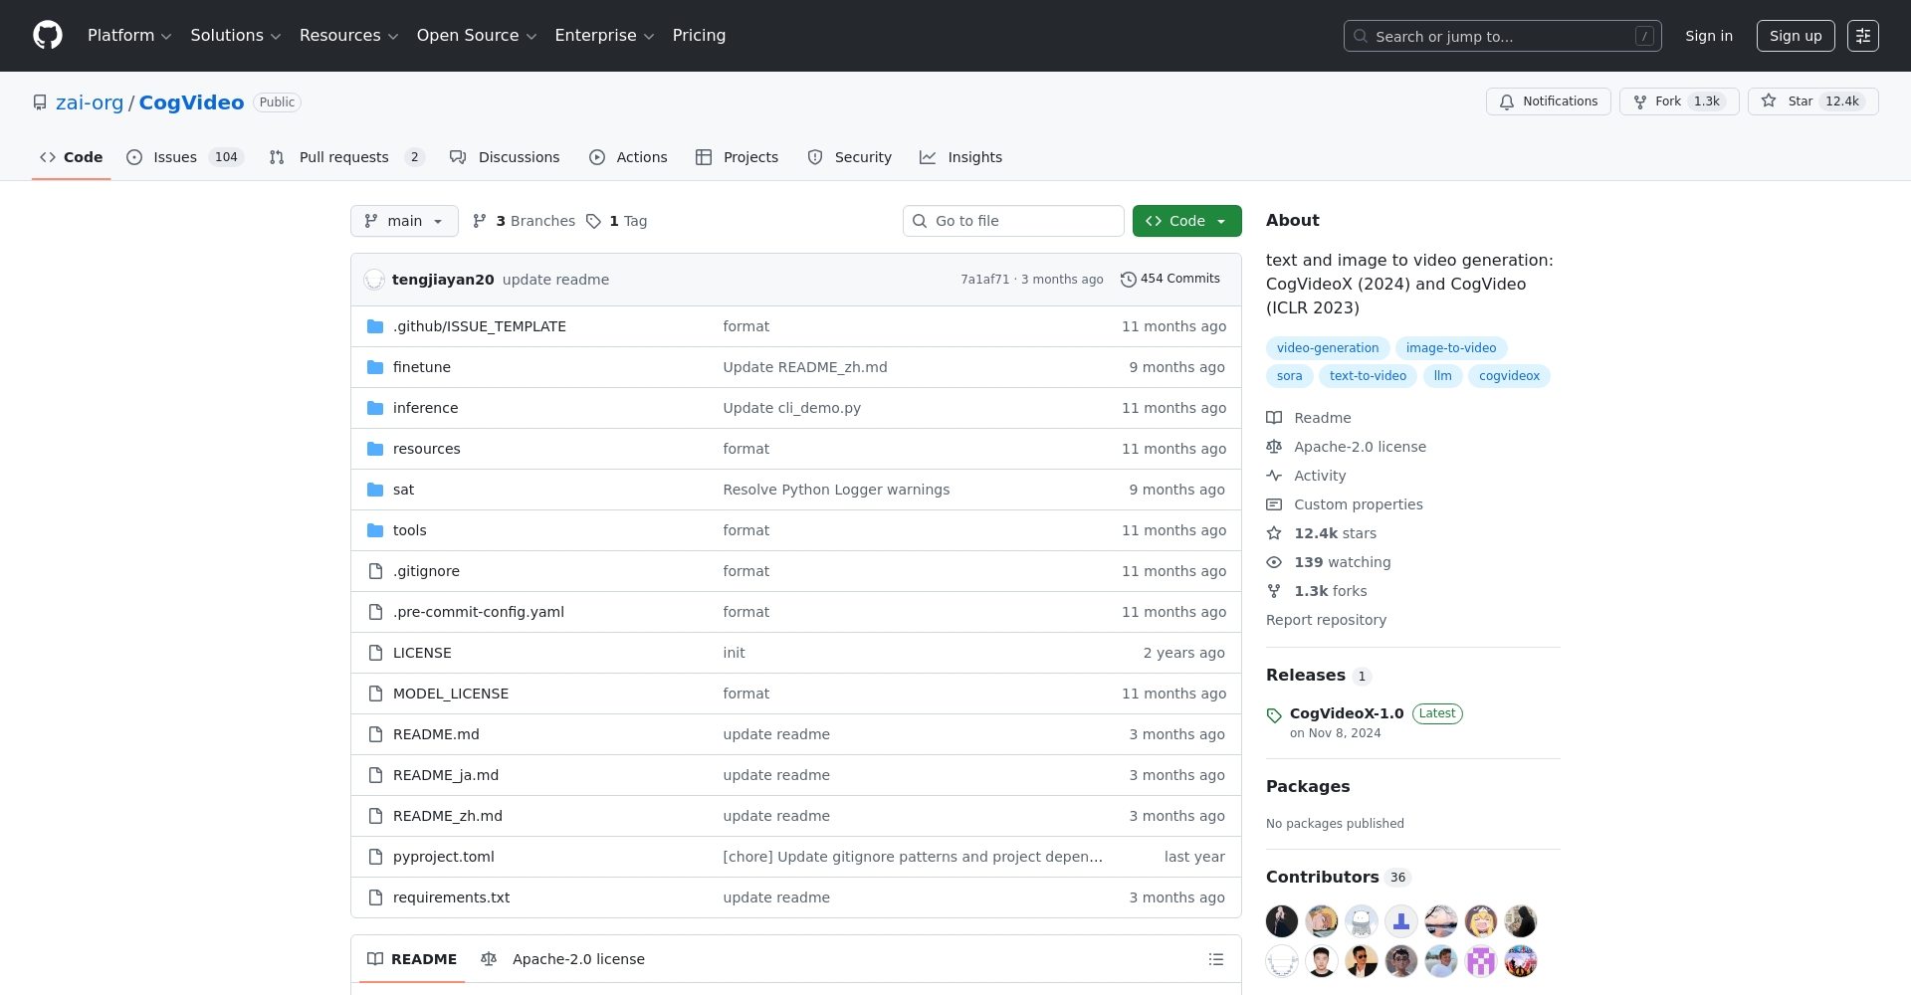Viewport: 1911px width, 995px height.
Task: Click the Fork repository button
Action: pos(1678,101)
